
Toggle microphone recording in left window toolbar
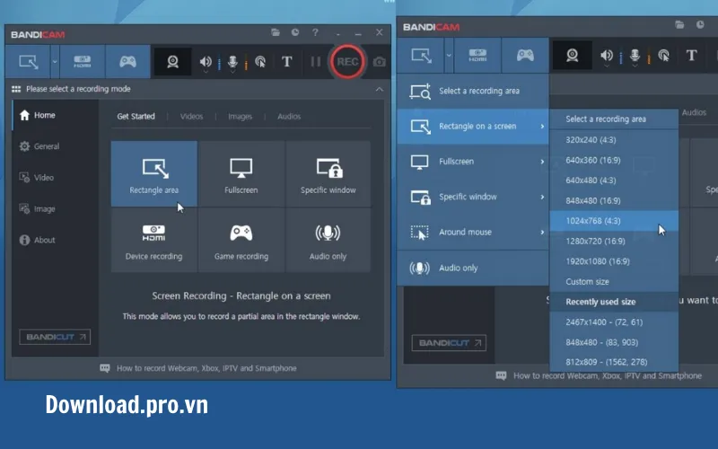click(232, 62)
